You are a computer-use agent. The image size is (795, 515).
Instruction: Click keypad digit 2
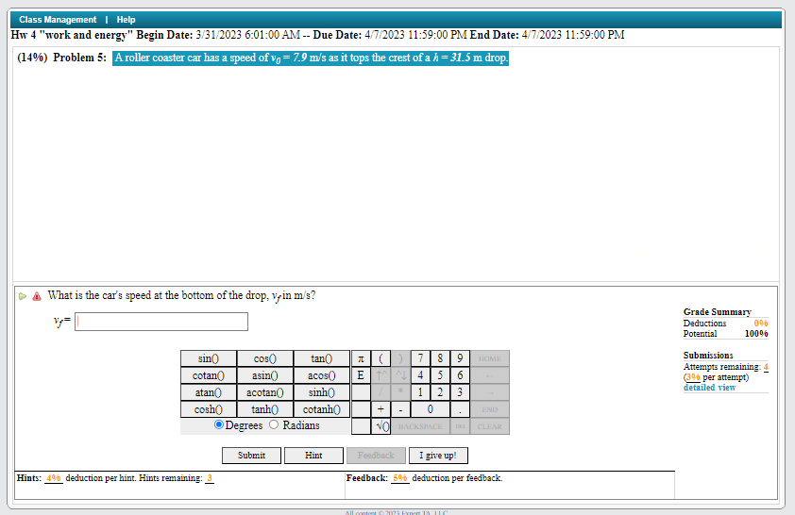pyautogui.click(x=440, y=392)
